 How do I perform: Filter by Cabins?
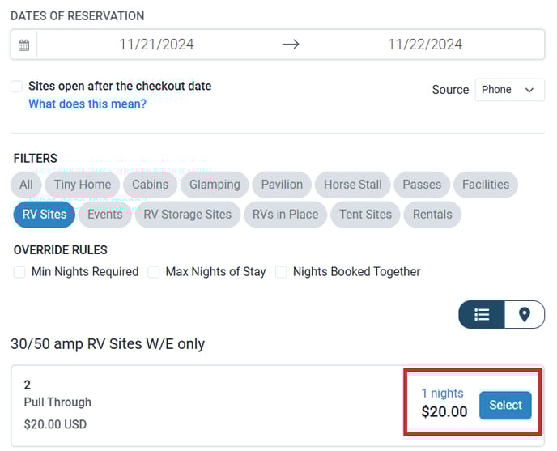(x=150, y=185)
